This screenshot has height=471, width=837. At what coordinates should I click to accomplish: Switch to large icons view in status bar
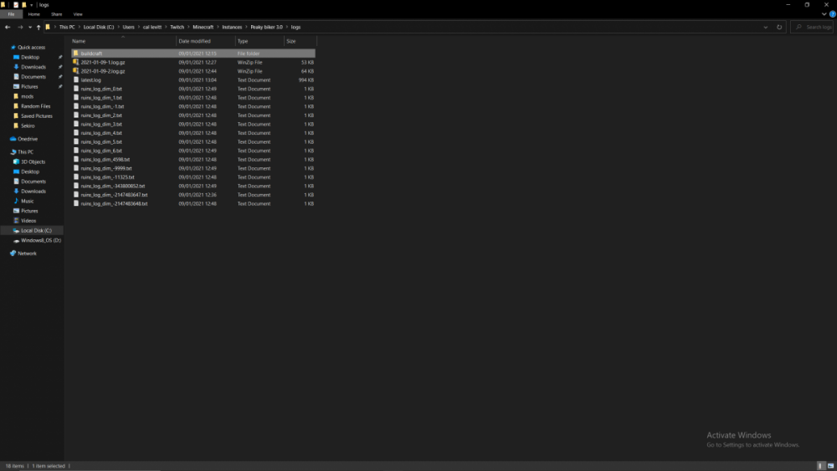coord(829,465)
